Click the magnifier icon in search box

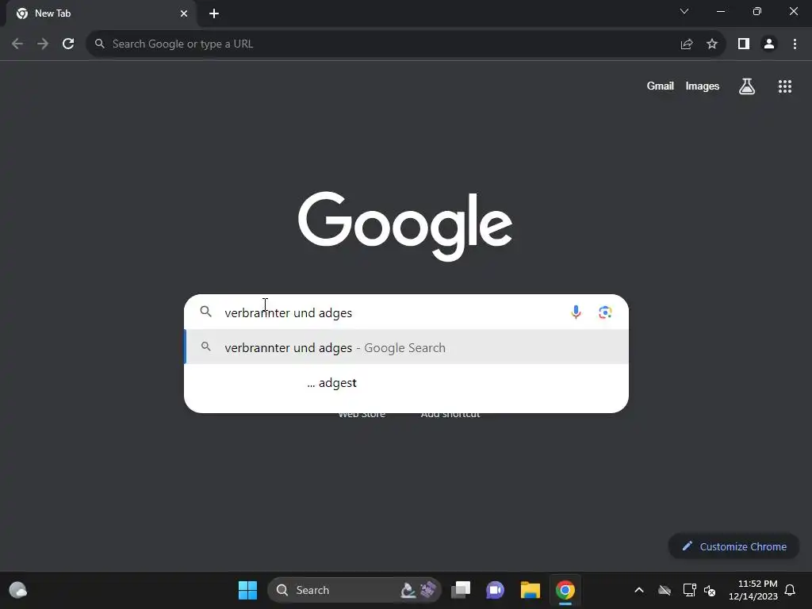(x=206, y=312)
